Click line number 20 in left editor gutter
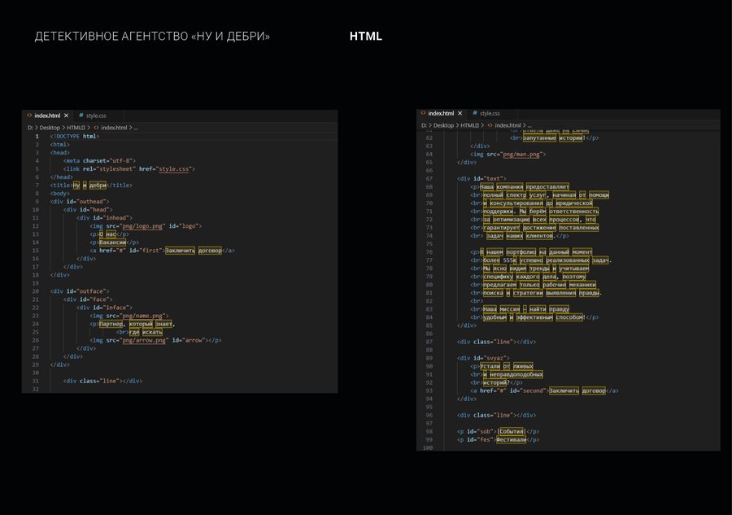Image resolution: width=732 pixels, height=515 pixels. (36, 291)
